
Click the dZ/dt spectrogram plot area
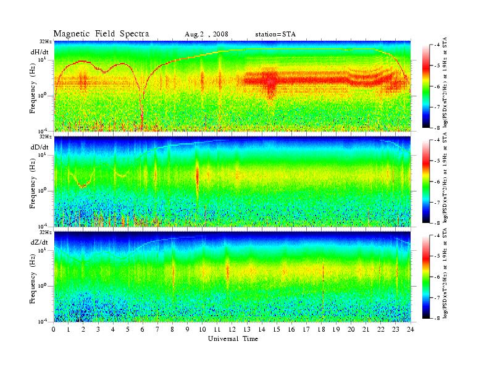tap(232, 277)
